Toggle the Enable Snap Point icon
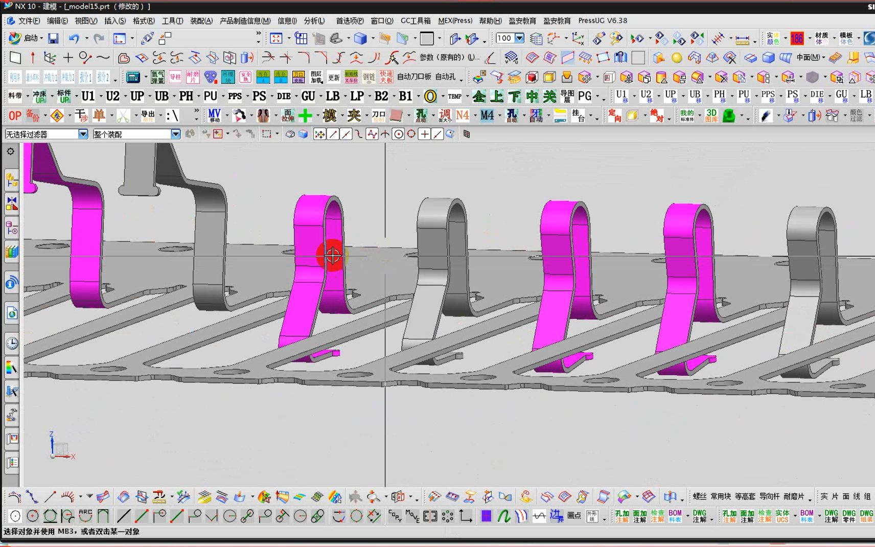Image resolution: width=875 pixels, height=547 pixels. [x=320, y=134]
